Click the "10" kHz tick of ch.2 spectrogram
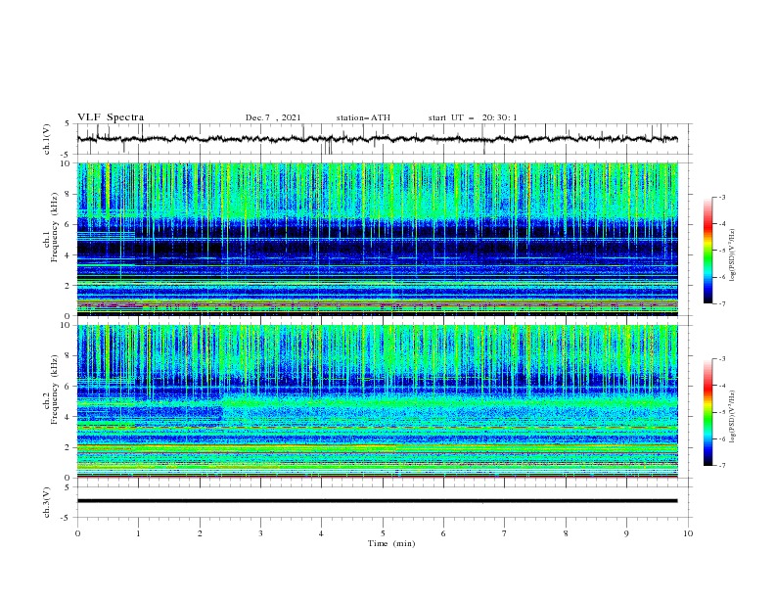 66,325
